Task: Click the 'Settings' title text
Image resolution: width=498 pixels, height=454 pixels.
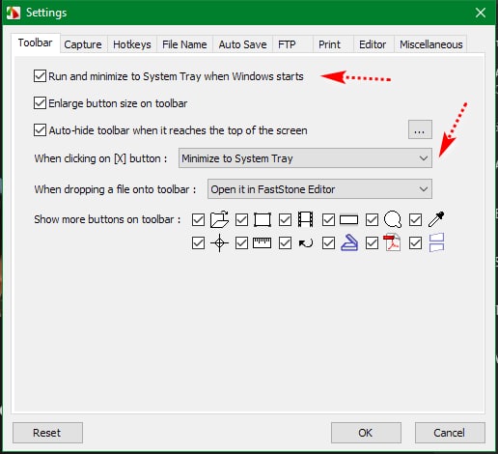Action: (46, 13)
